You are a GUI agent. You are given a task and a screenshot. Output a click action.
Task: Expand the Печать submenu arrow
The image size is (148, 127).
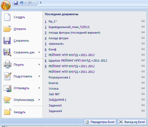(x=39, y=65)
